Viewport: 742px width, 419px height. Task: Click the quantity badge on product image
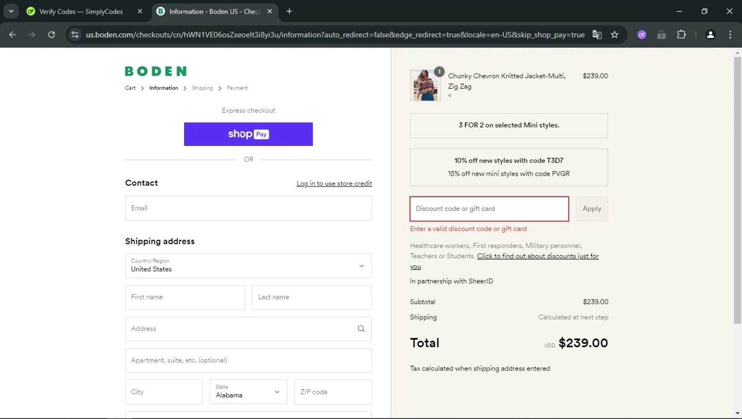click(439, 72)
